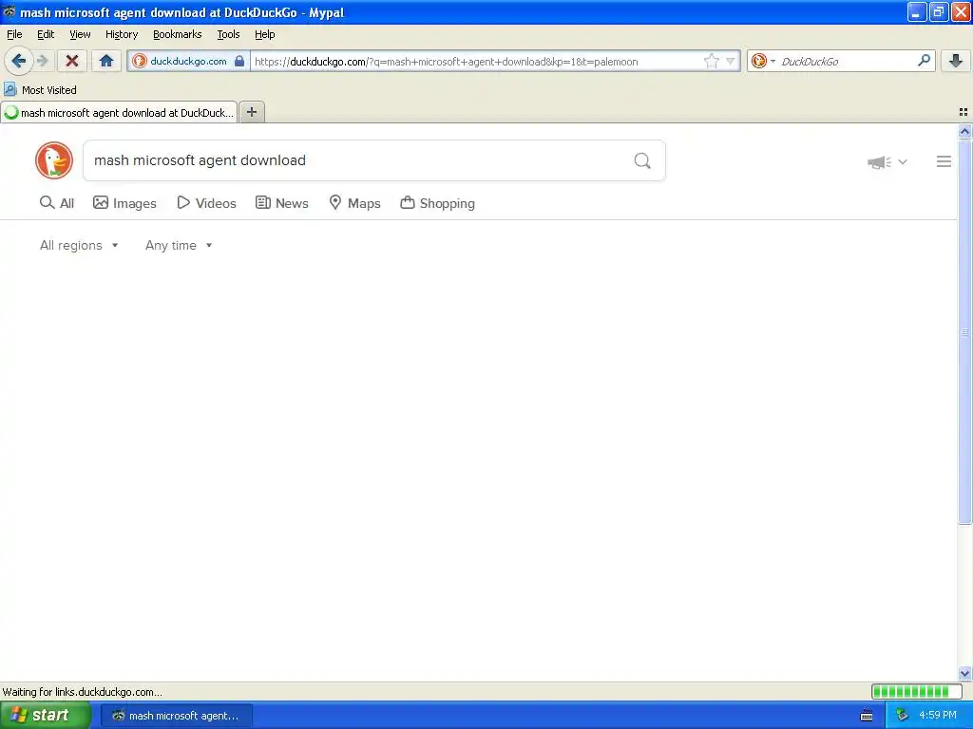This screenshot has height=729, width=973.
Task: Click the Most Visited bookmarks icon
Action: tap(10, 90)
